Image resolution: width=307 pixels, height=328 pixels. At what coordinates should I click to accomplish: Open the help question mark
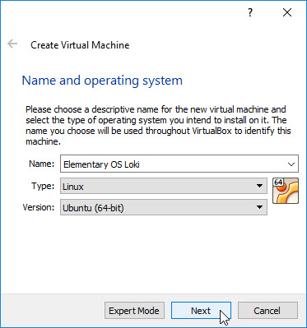pos(250,12)
